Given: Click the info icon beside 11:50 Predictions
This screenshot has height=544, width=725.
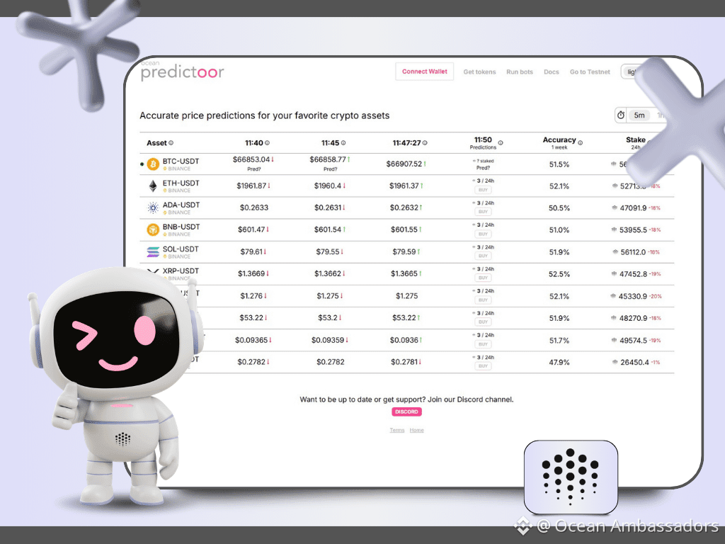Looking at the screenshot, I should point(501,143).
